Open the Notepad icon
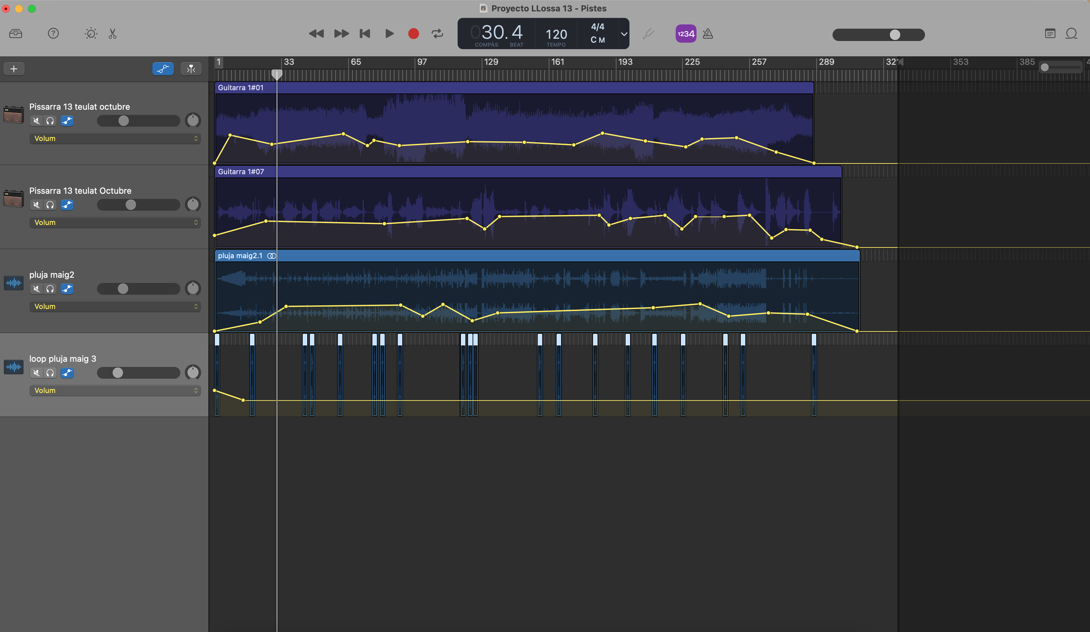 pos(1050,34)
